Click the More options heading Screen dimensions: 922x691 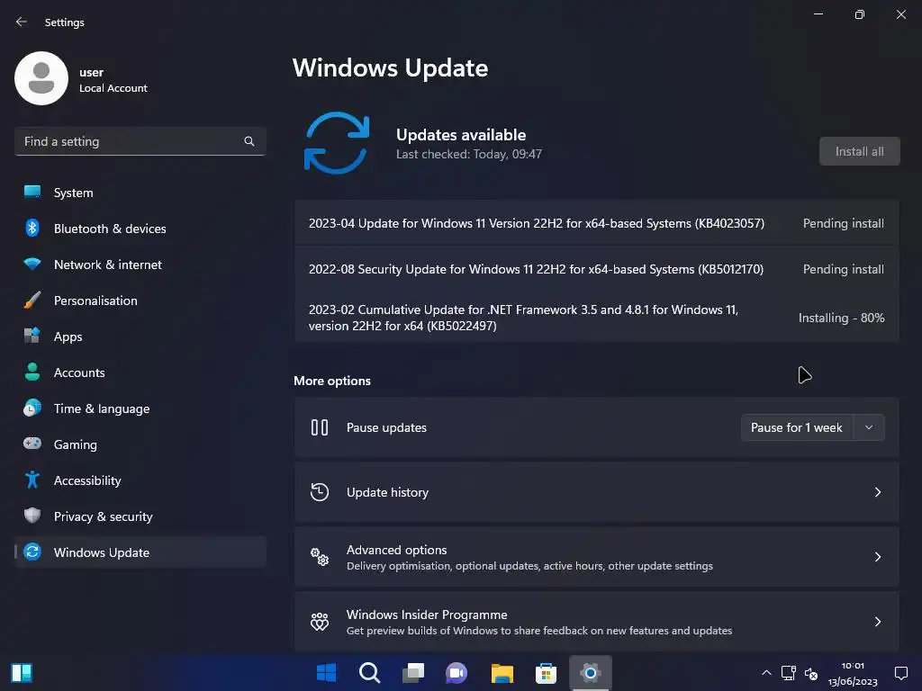[332, 381]
